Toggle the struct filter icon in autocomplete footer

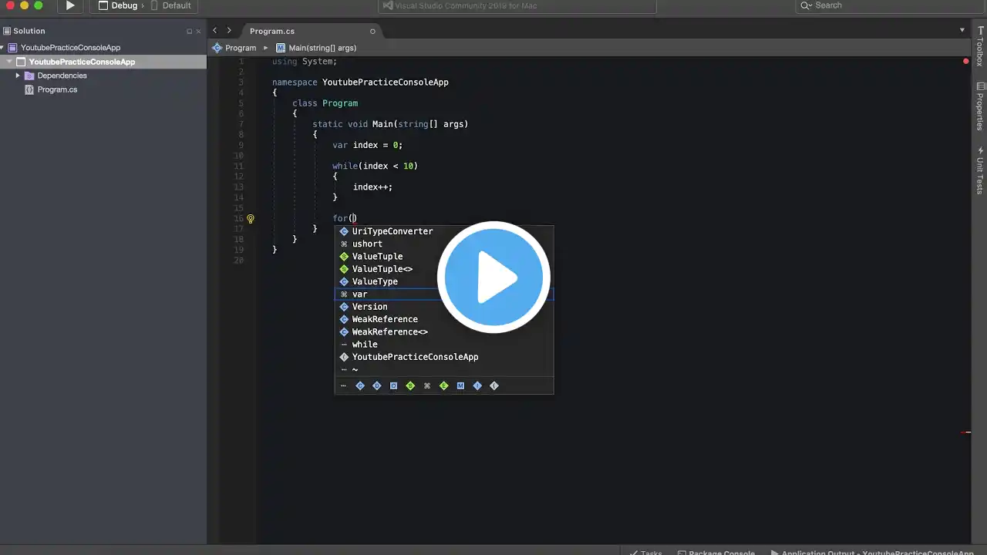pyautogui.click(x=410, y=385)
